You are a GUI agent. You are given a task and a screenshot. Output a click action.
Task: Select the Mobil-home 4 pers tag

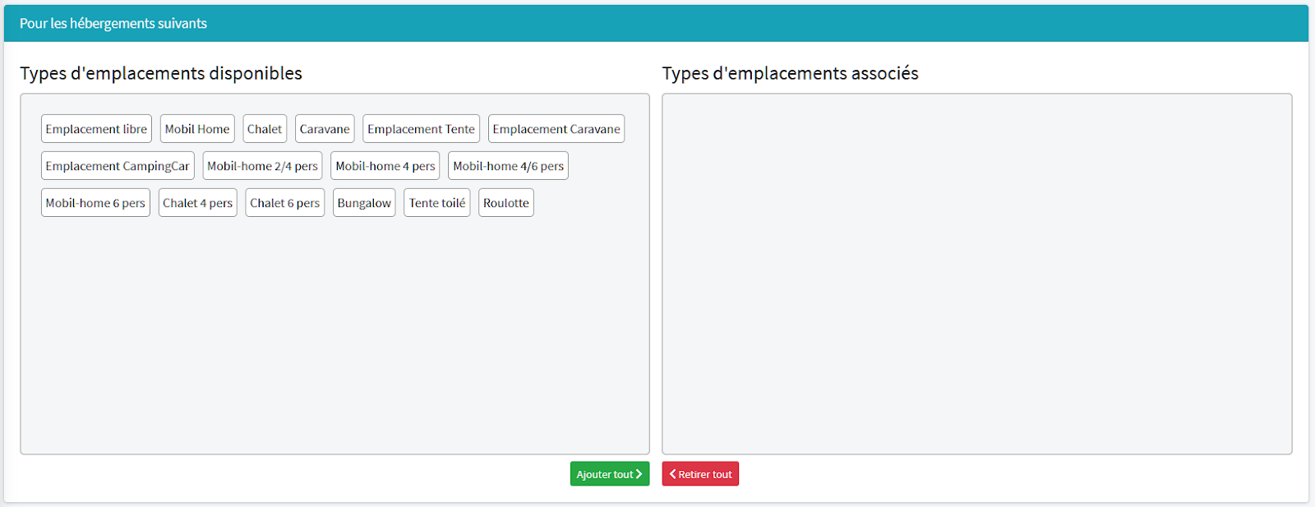pyautogui.click(x=385, y=166)
